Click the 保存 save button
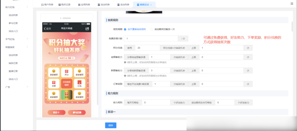The height and width of the screenshot is (131, 297). (x=111, y=125)
